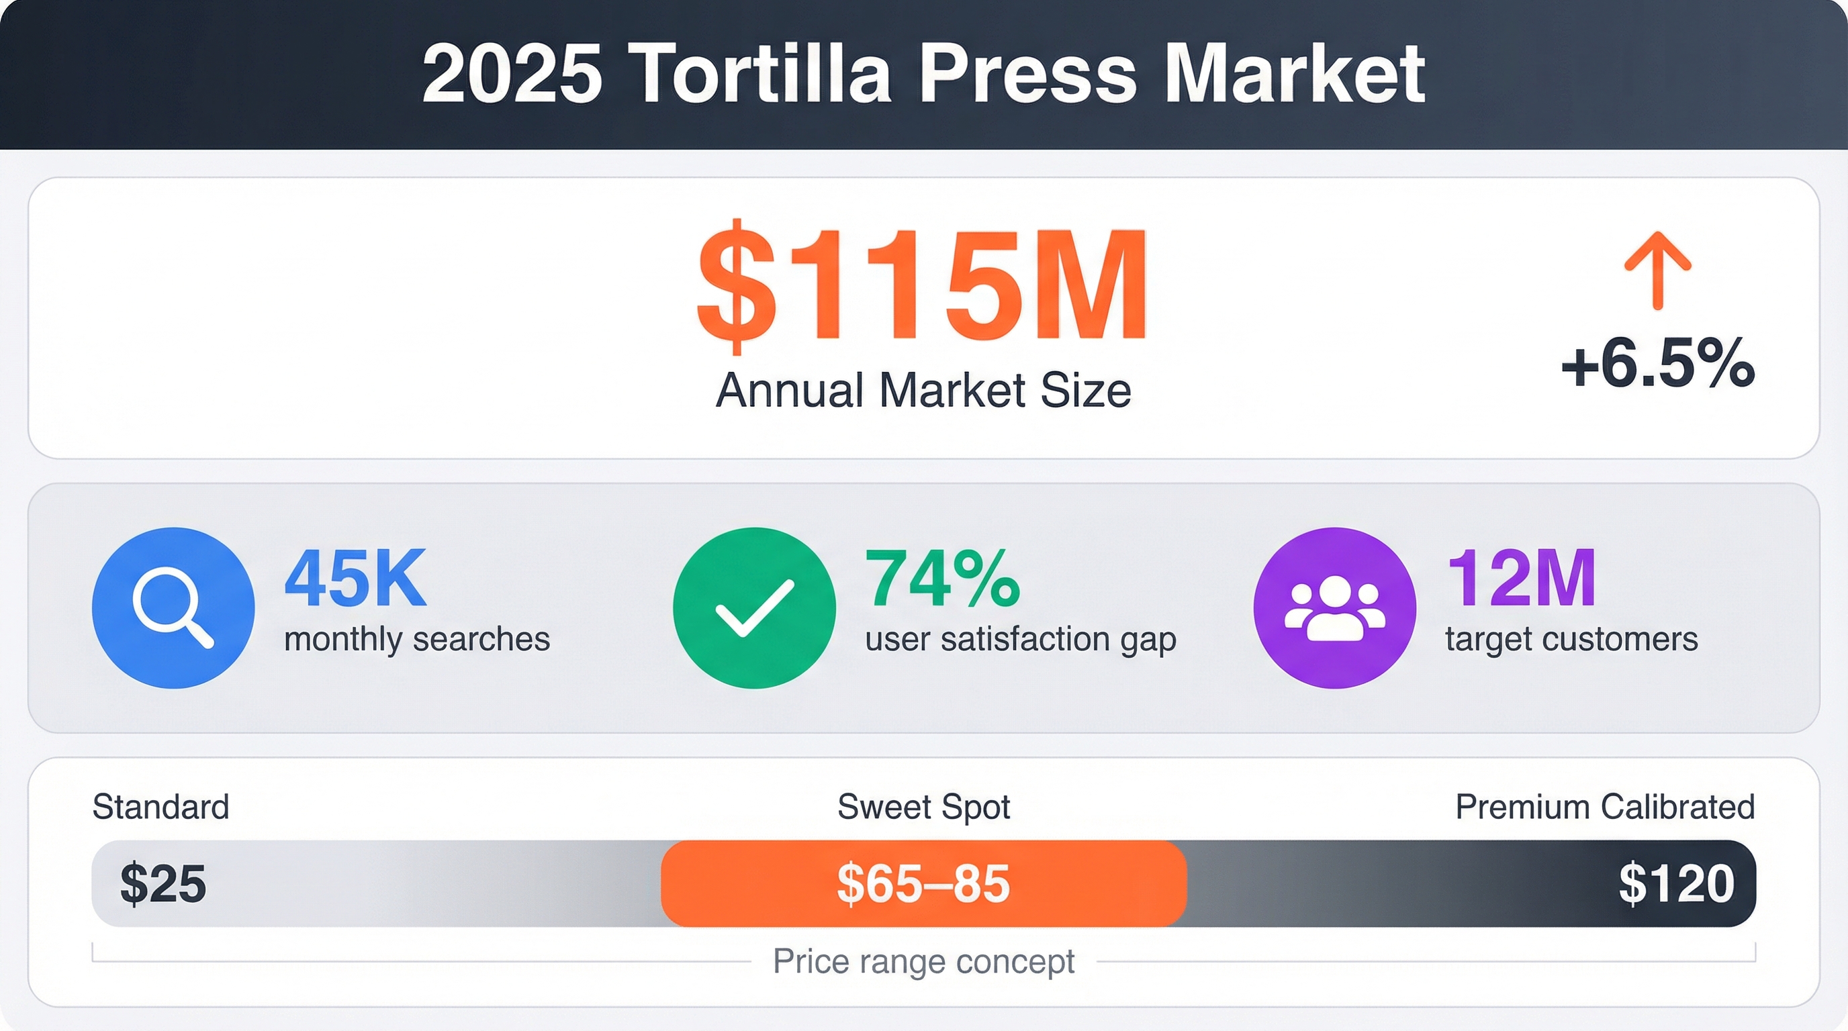Viewport: 1848px width, 1031px height.
Task: Click the 2025 Tortilla Press Market title
Action: pyautogui.click(x=923, y=74)
